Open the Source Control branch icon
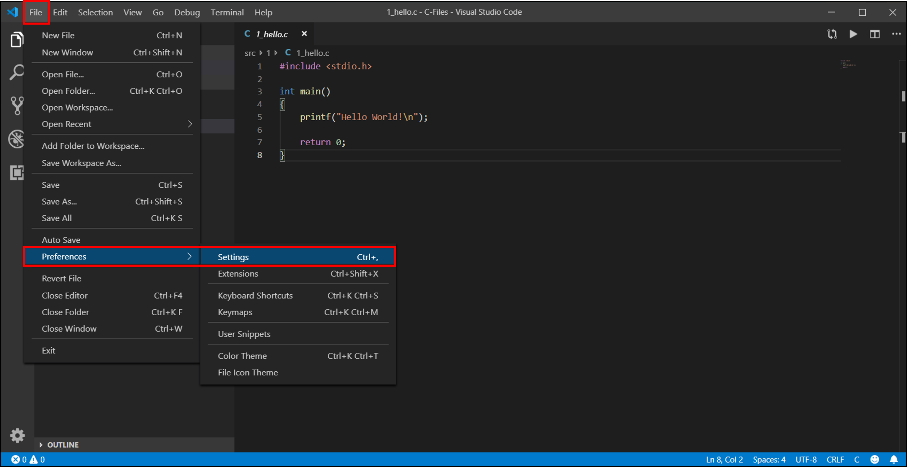Screen dimensions: 907x467 pyautogui.click(x=16, y=105)
